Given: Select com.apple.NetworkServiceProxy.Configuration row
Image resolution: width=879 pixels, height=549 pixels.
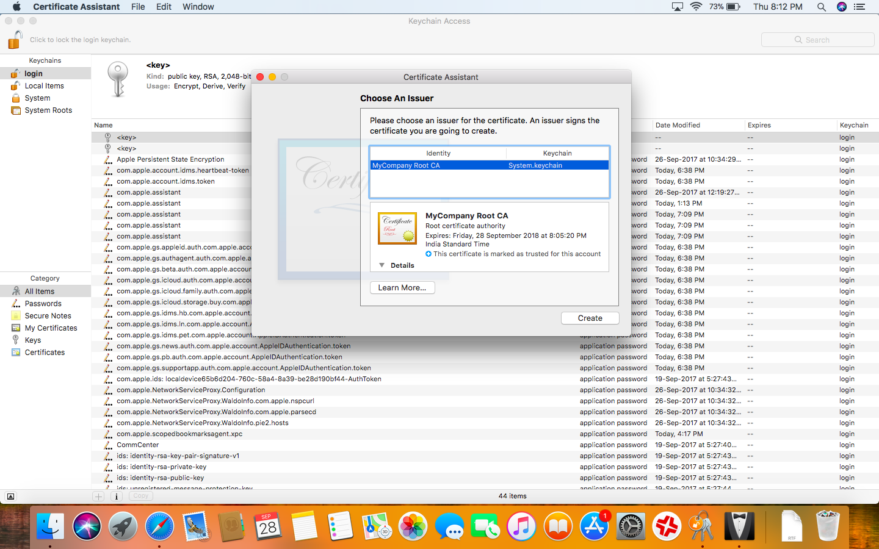Looking at the screenshot, I should (x=485, y=390).
